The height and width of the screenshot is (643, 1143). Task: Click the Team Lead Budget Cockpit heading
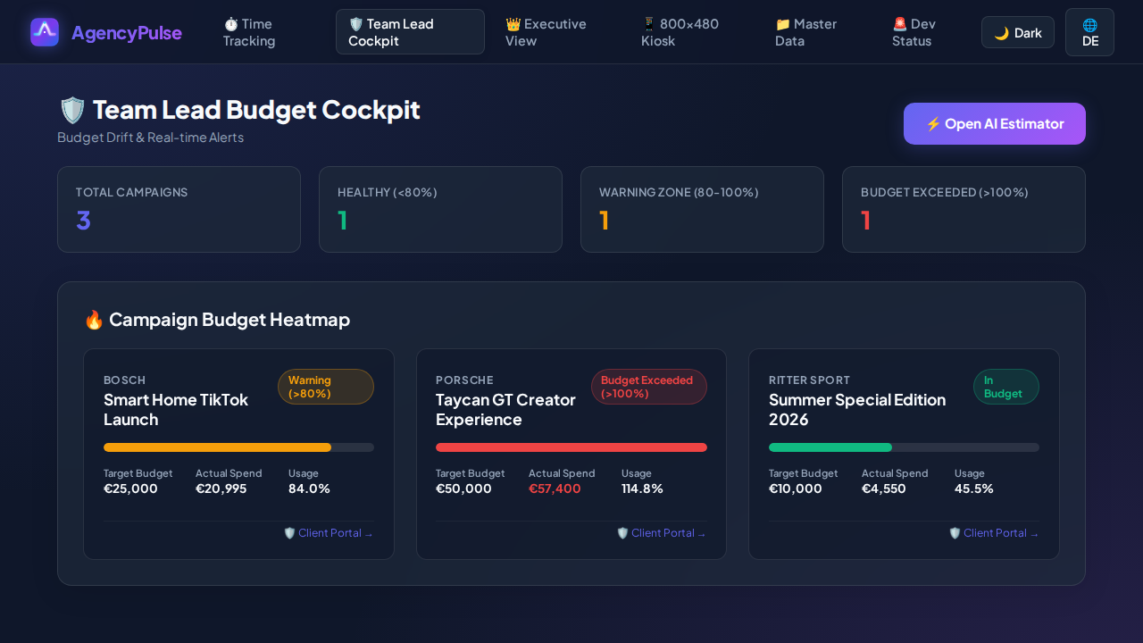pos(239,110)
